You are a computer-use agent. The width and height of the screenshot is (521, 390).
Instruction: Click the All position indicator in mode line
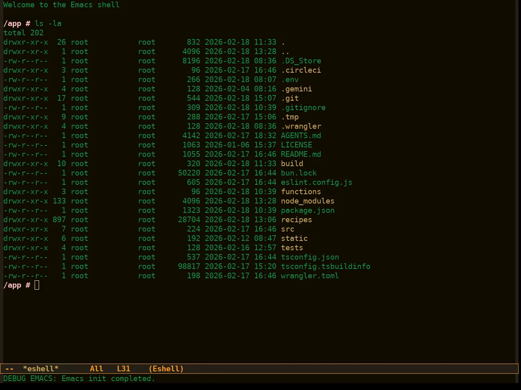pyautogui.click(x=96, y=369)
